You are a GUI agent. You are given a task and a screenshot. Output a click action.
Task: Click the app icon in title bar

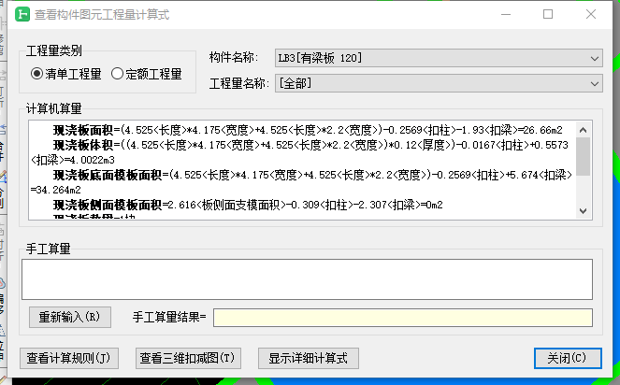point(22,15)
